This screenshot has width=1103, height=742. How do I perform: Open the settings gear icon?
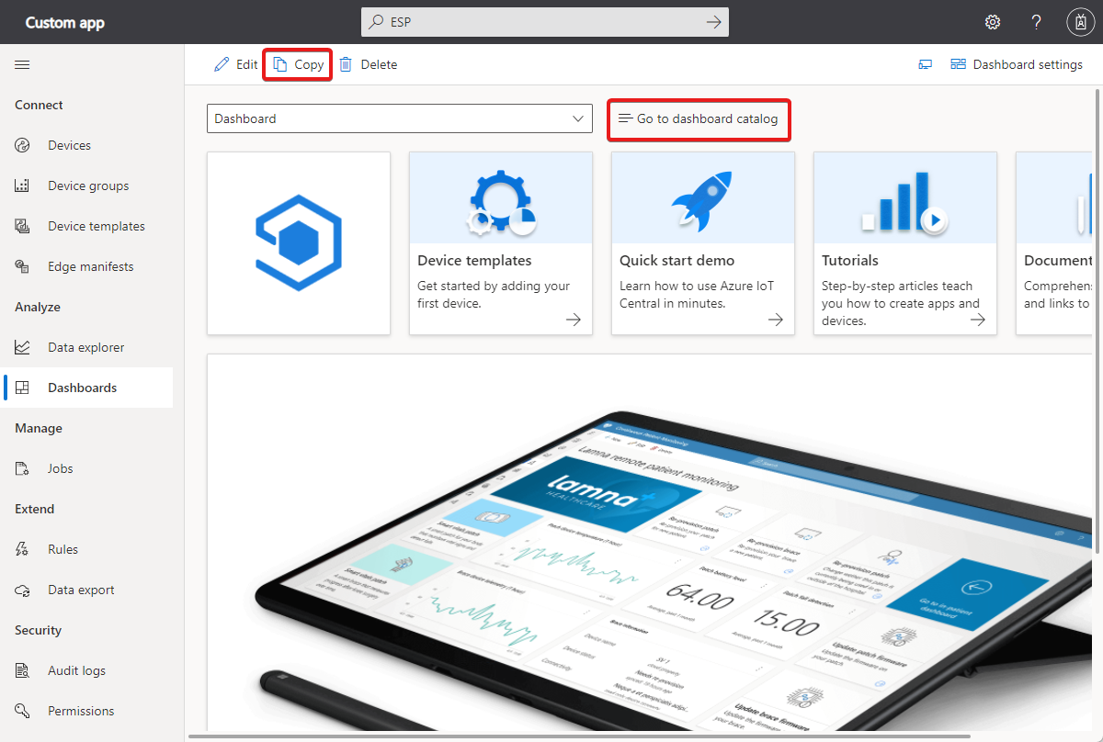pyautogui.click(x=993, y=22)
